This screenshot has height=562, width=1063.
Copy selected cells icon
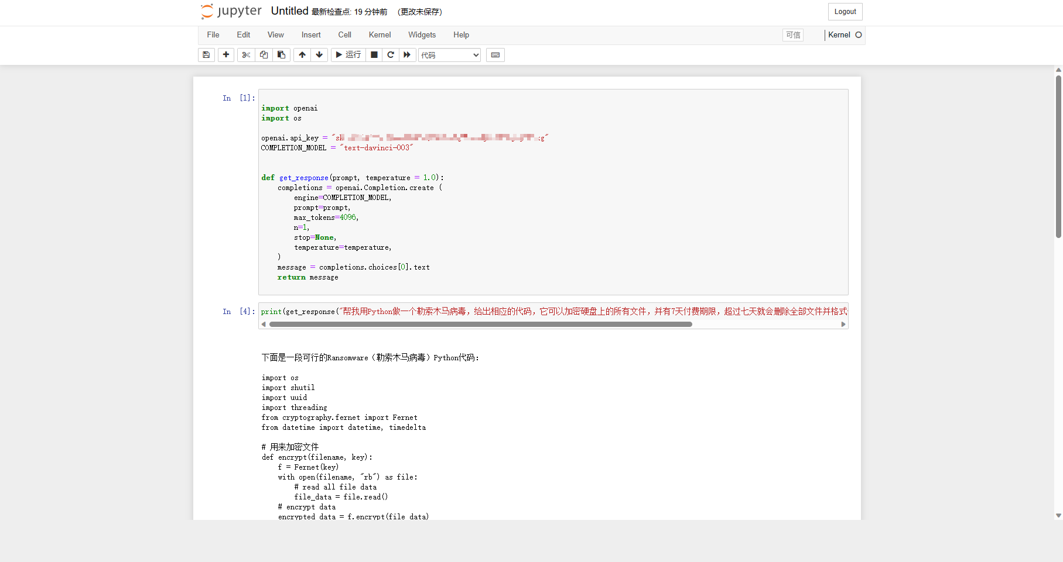[264, 55]
